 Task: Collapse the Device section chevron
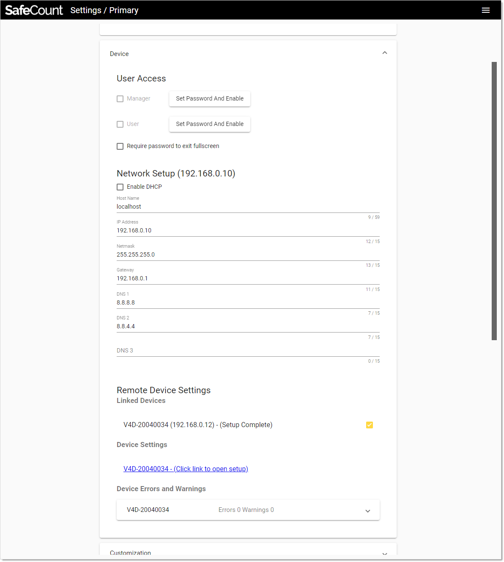(385, 53)
